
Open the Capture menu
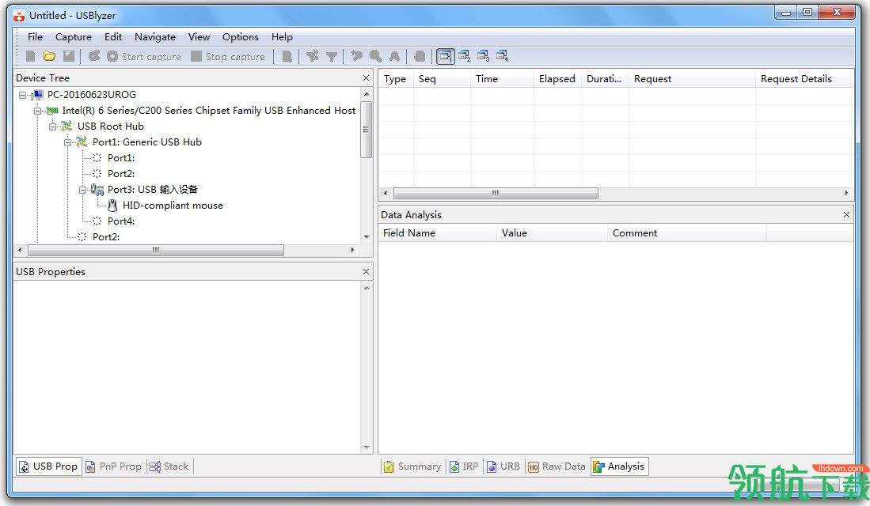pos(74,37)
